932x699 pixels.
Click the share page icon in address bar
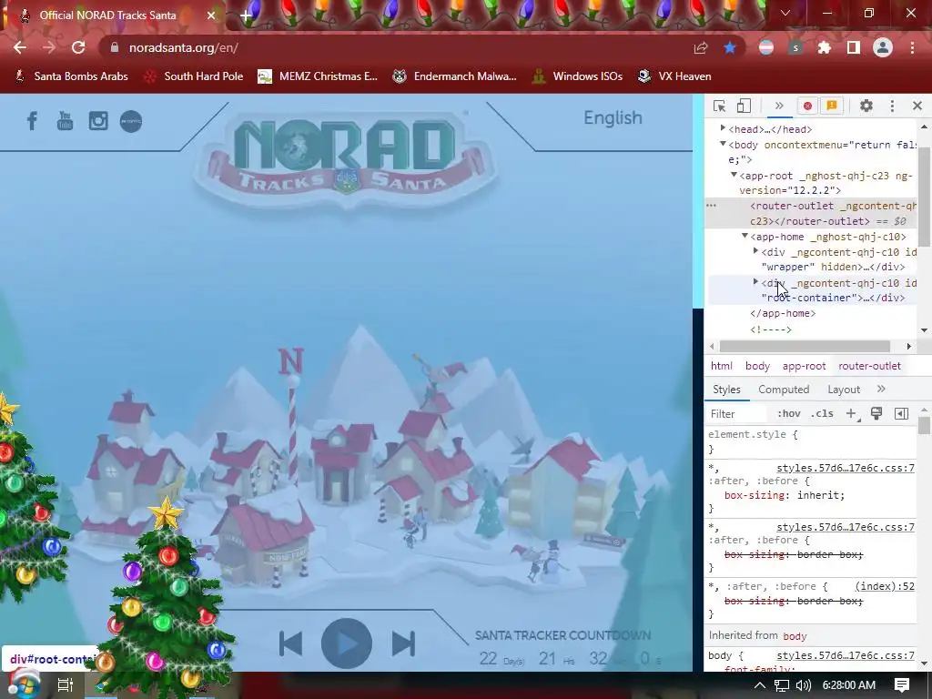(701, 48)
